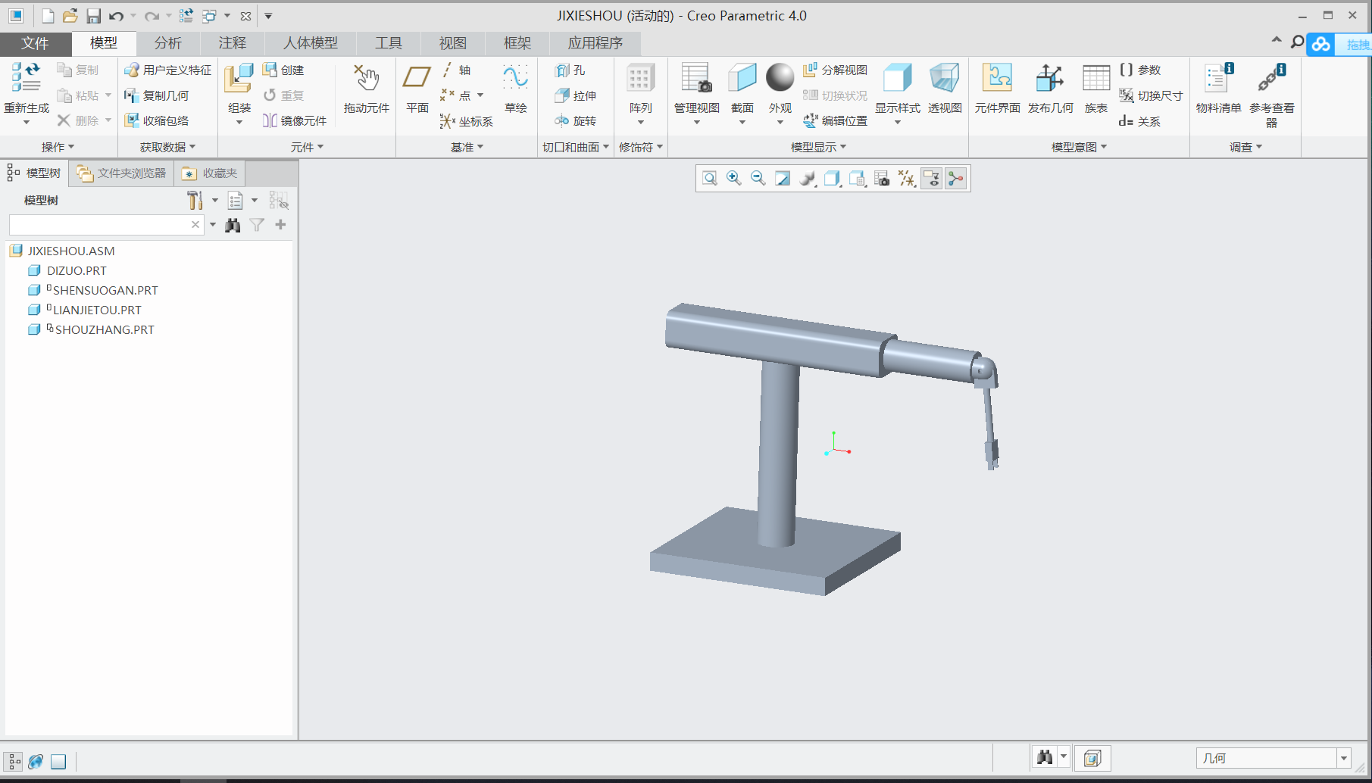Viewport: 1372px width, 783px height.
Task: Open the model tree settings dropdown arrow
Action: click(215, 201)
